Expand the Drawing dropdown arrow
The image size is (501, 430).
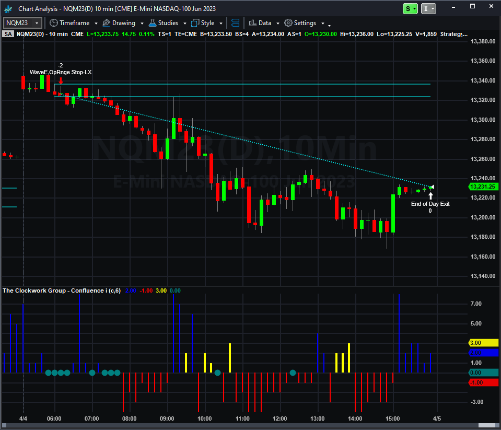(x=142, y=24)
